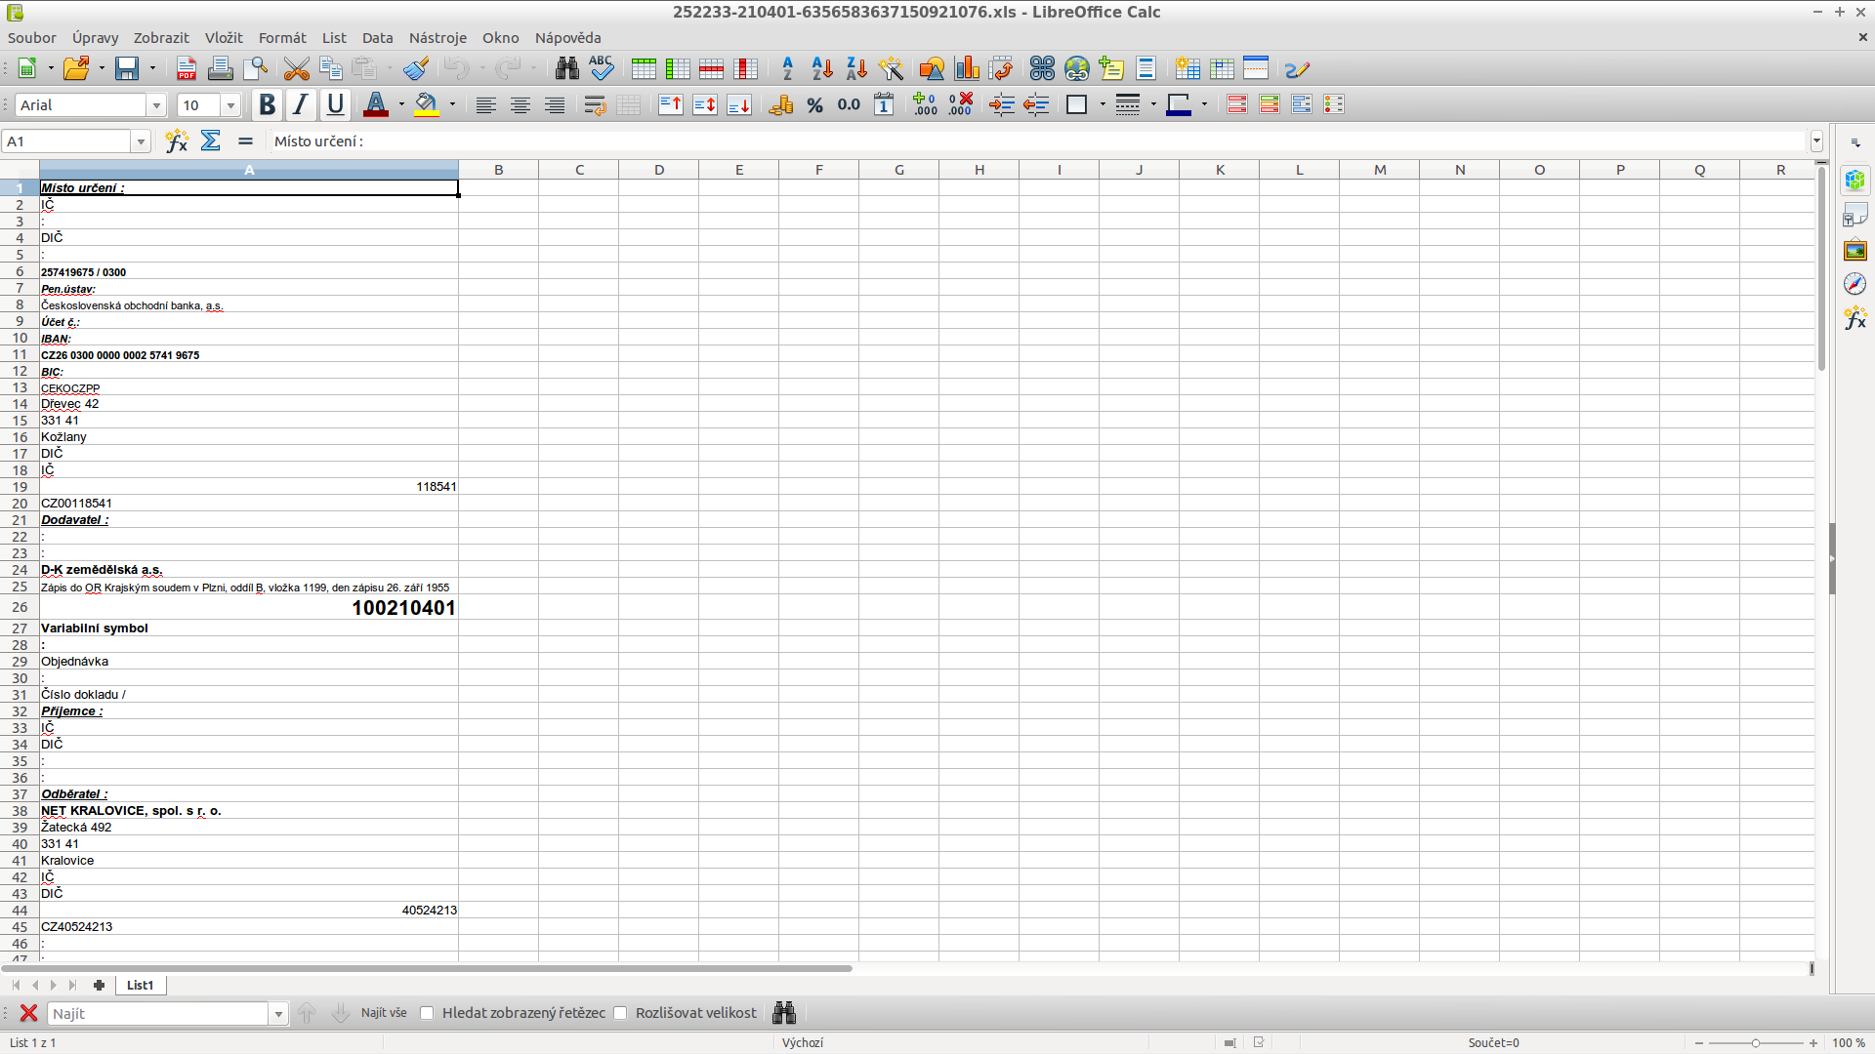This screenshot has width=1875, height=1054.
Task: Click the zoom slider handle
Action: click(1756, 1043)
